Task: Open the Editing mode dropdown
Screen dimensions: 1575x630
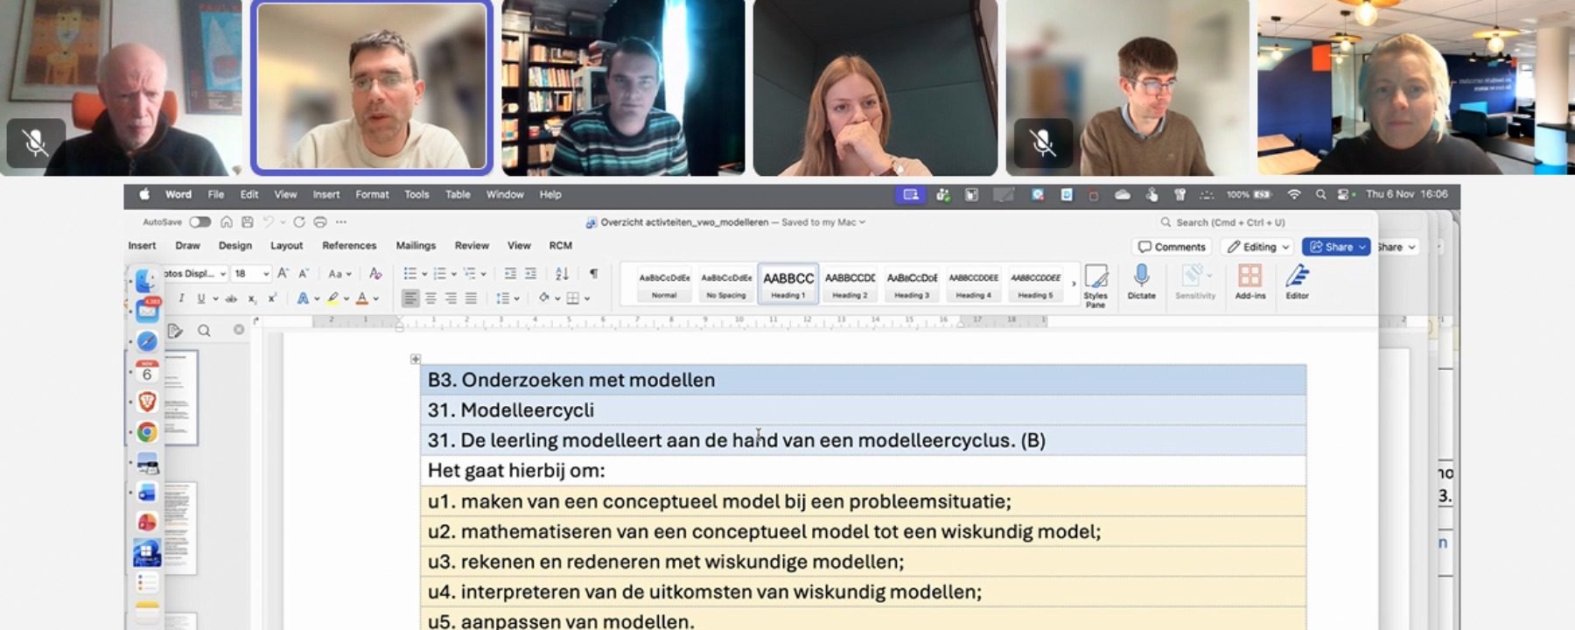Action: pos(1258,247)
